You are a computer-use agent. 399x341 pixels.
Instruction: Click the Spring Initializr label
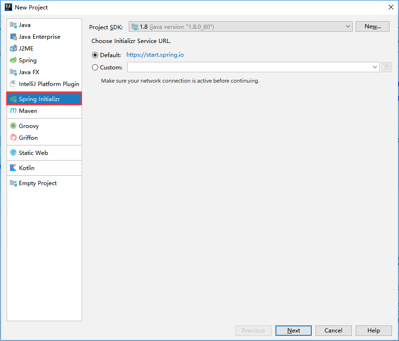coord(39,99)
